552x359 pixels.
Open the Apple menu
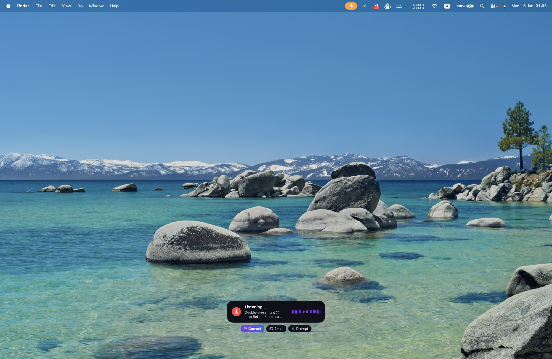[8, 6]
